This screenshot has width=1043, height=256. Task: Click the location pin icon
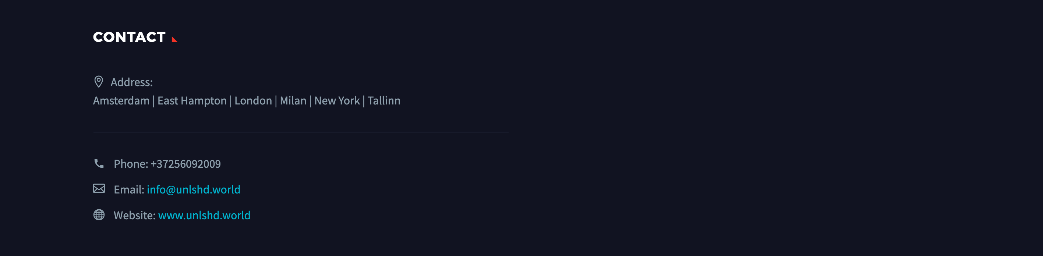[98, 82]
